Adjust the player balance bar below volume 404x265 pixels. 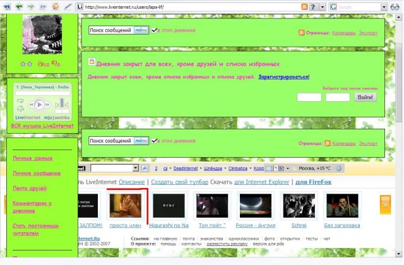coord(62,111)
